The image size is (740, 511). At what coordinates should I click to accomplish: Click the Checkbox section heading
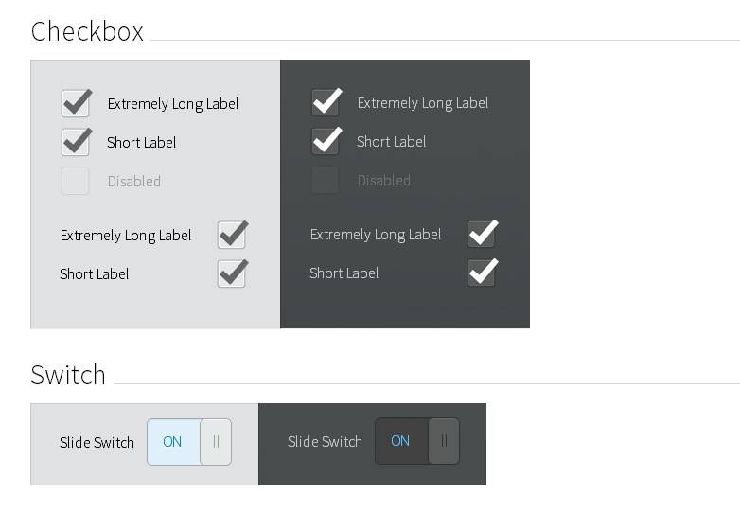click(87, 32)
